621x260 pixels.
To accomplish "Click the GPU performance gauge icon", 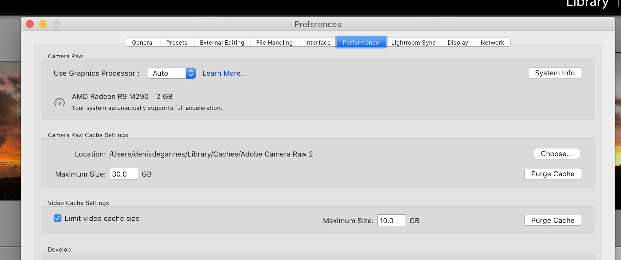I will point(60,102).
